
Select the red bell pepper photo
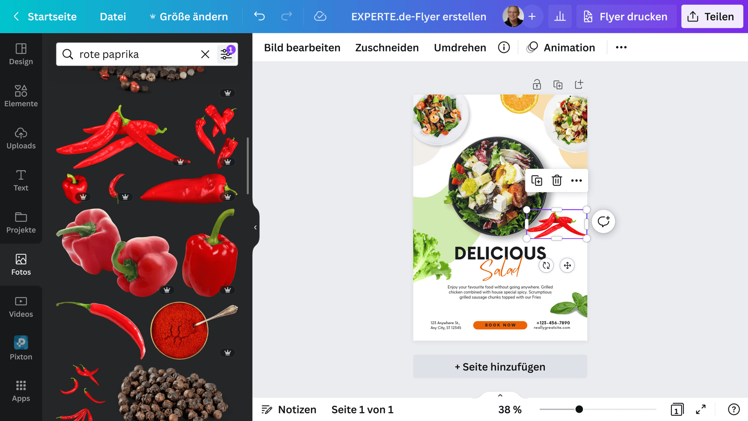click(x=209, y=253)
